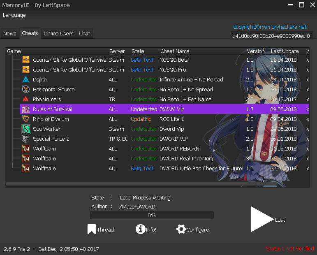Select the Ring of Elysium row
This screenshot has width=317, height=255.
tap(164, 119)
